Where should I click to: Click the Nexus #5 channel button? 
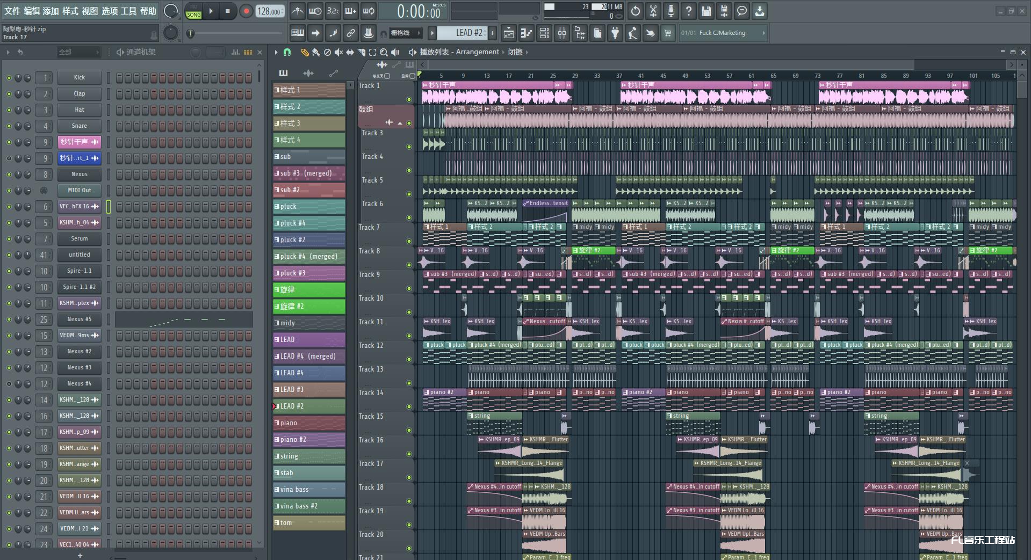[79, 319]
